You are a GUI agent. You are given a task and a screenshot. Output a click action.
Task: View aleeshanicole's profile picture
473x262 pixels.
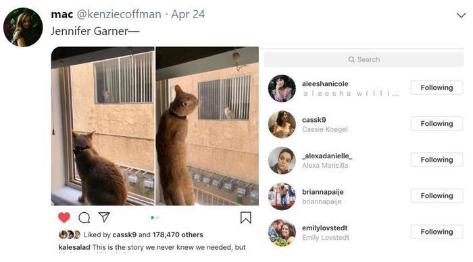[x=282, y=88]
